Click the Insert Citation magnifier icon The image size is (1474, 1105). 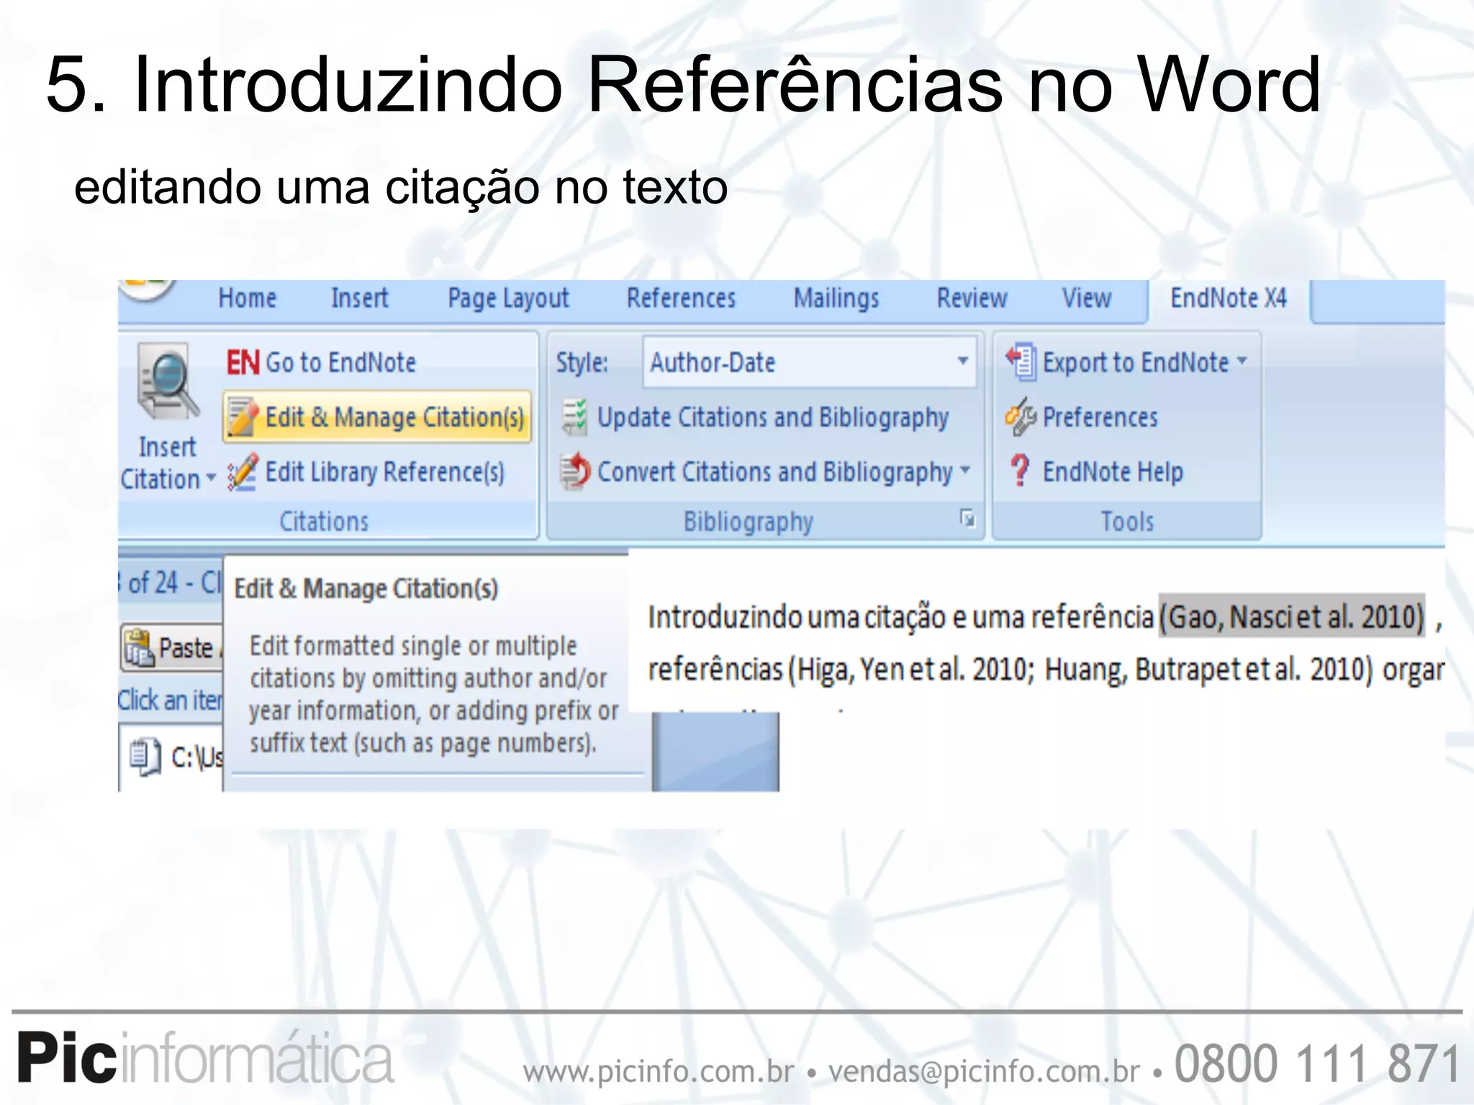[x=168, y=381]
